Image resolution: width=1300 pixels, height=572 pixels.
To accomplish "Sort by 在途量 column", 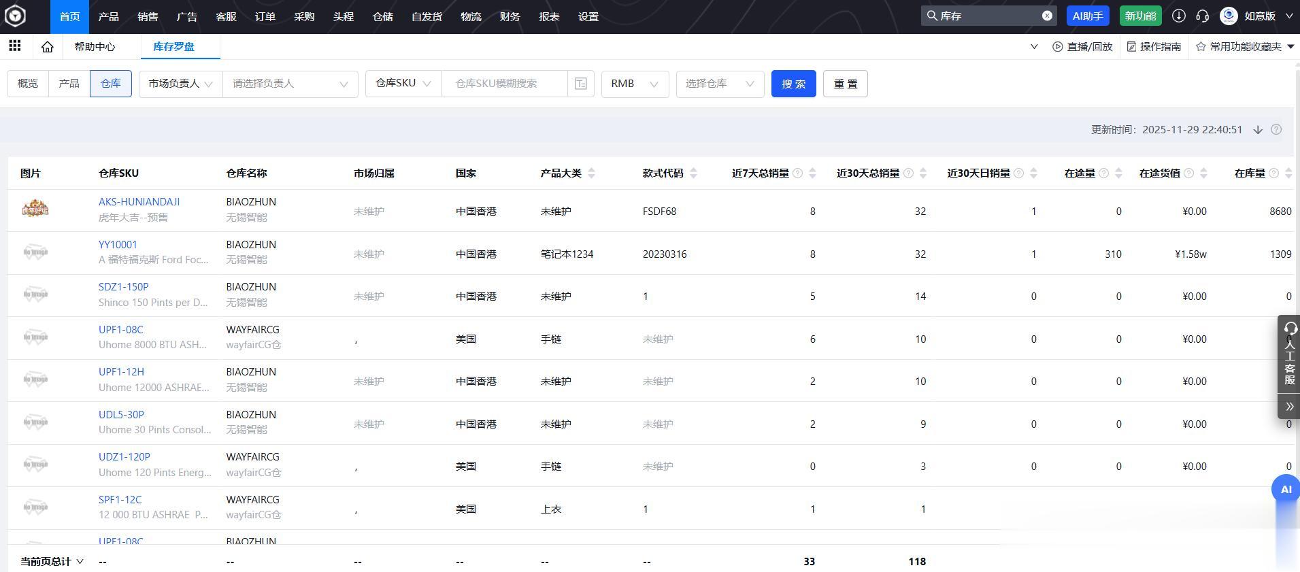I will point(1118,173).
